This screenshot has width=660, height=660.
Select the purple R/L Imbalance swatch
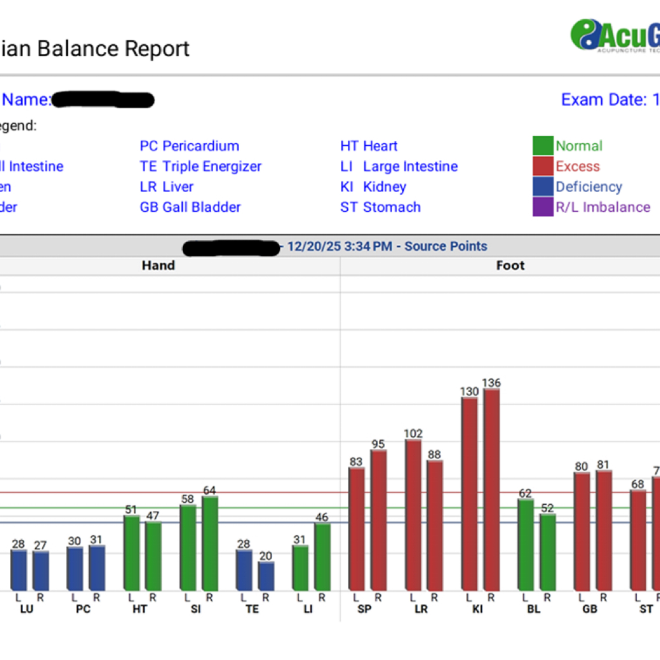click(x=543, y=207)
